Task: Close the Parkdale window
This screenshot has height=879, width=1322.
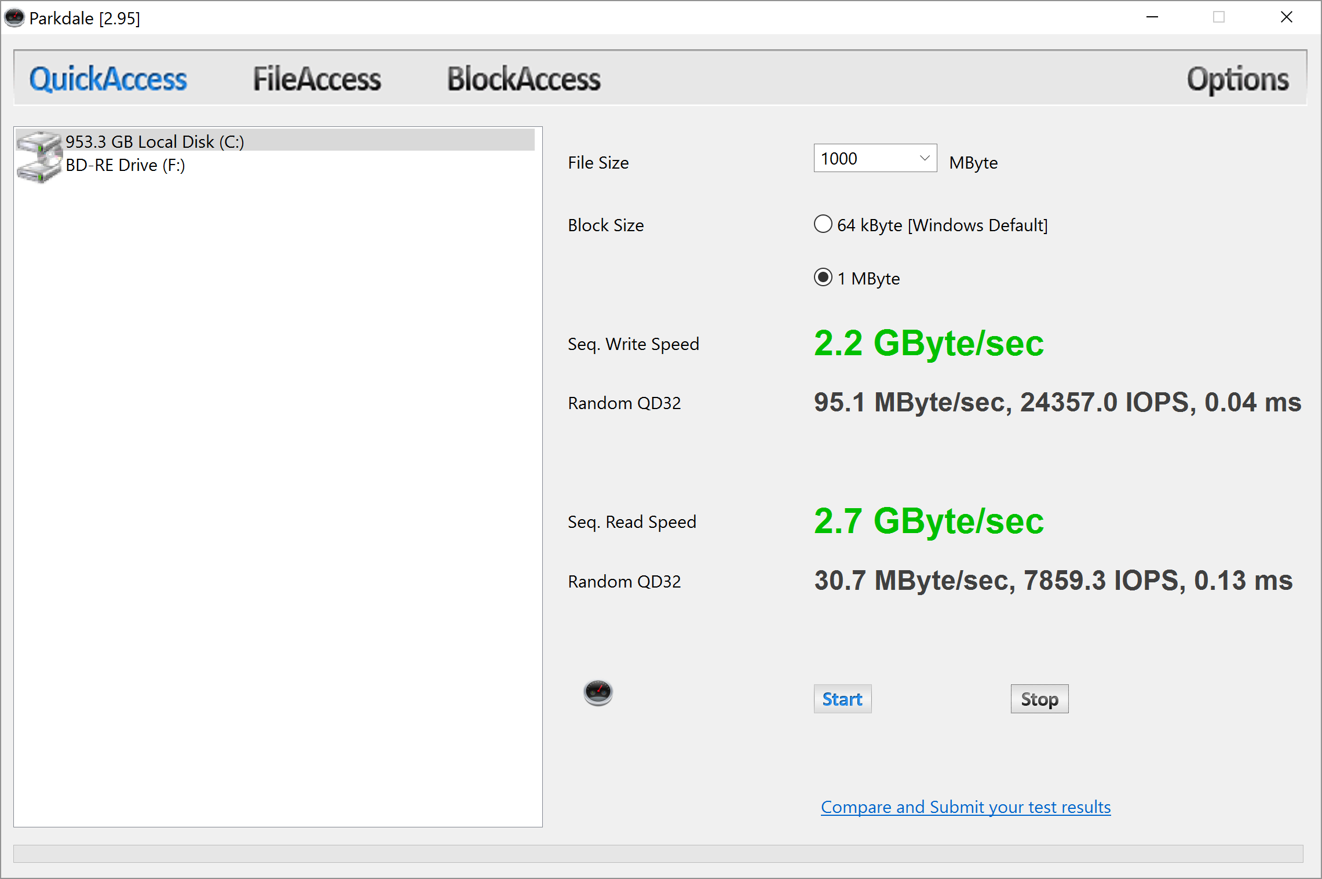Action: click(1286, 17)
